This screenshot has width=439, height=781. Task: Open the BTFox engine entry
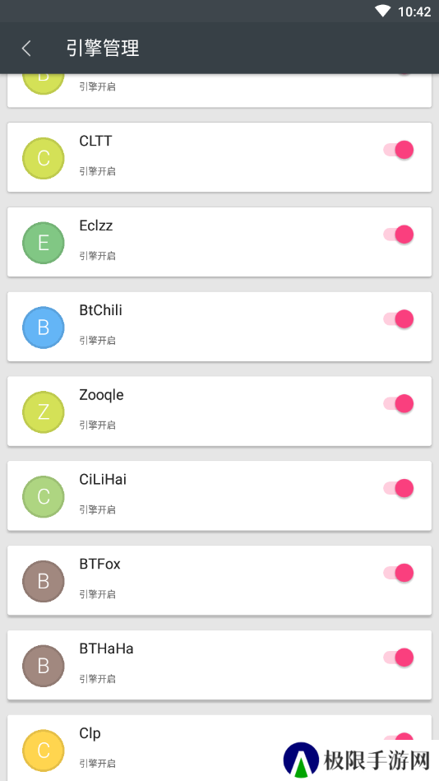pyautogui.click(x=219, y=580)
